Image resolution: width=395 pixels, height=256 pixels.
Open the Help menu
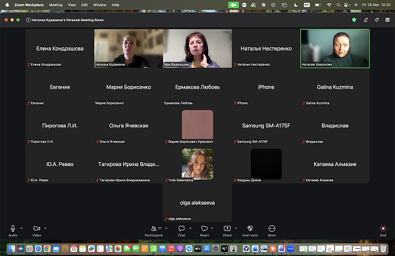click(115, 5)
